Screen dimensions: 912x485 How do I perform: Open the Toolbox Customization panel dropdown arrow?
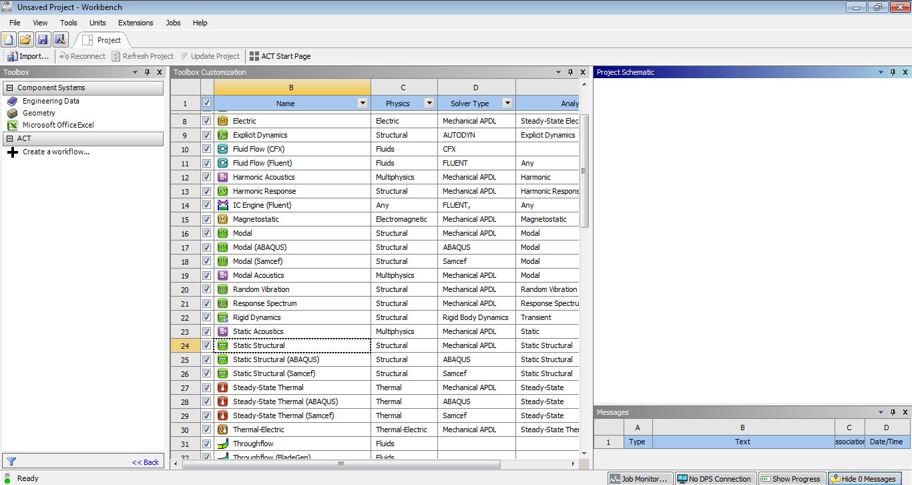click(559, 72)
